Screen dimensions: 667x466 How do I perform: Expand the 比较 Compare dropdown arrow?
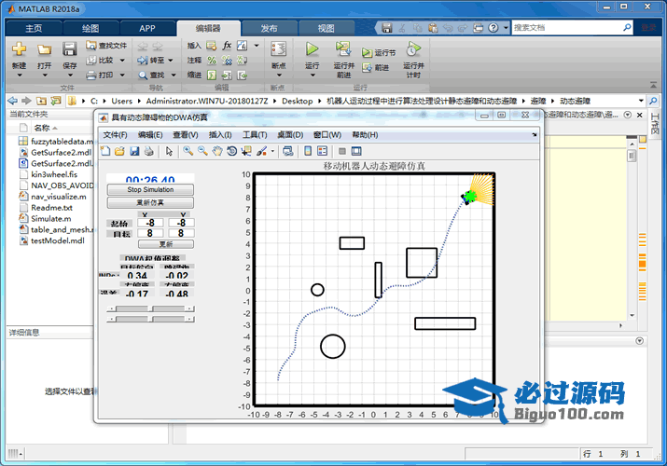pyautogui.click(x=122, y=61)
